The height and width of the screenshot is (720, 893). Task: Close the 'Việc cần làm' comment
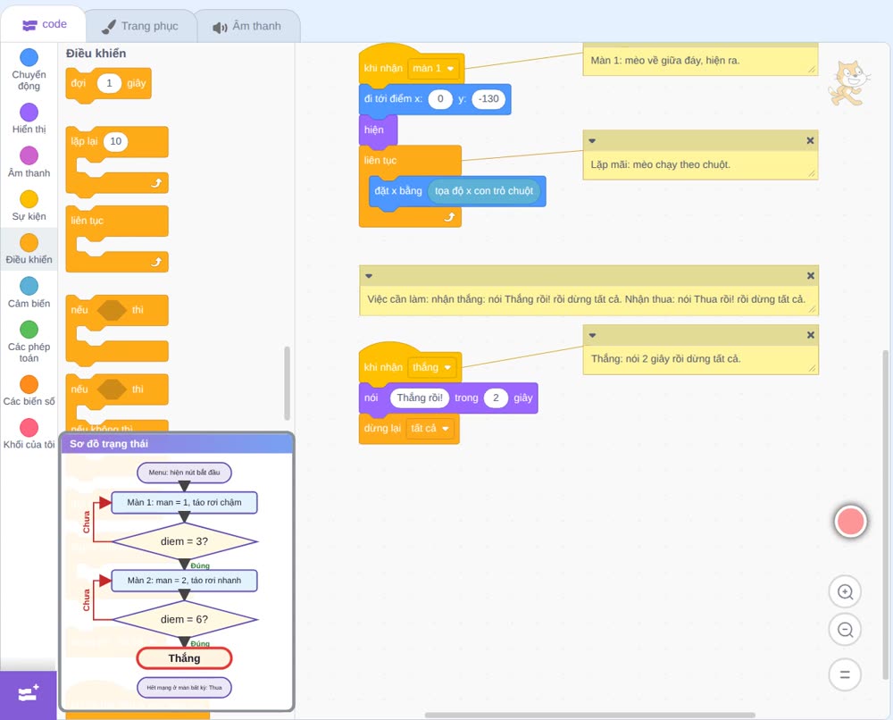click(x=811, y=276)
